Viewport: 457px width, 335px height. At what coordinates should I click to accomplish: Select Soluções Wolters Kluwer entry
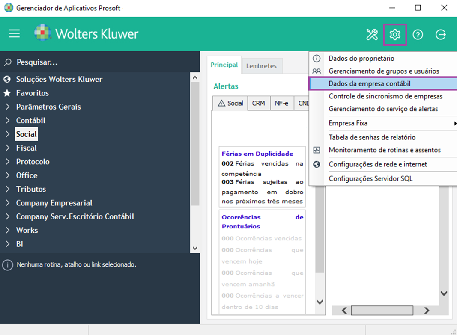click(x=59, y=79)
